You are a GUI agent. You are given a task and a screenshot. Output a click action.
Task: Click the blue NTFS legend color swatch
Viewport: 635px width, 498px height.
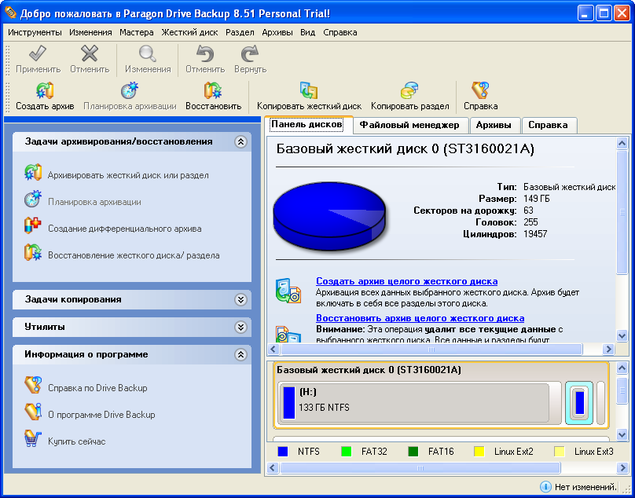[283, 452]
